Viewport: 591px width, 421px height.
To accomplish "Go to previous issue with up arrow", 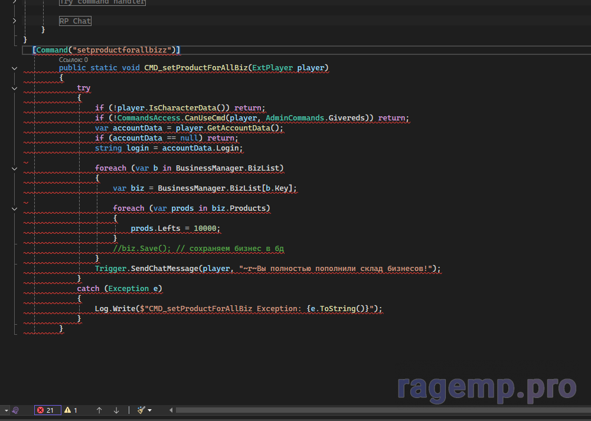I will tap(99, 410).
